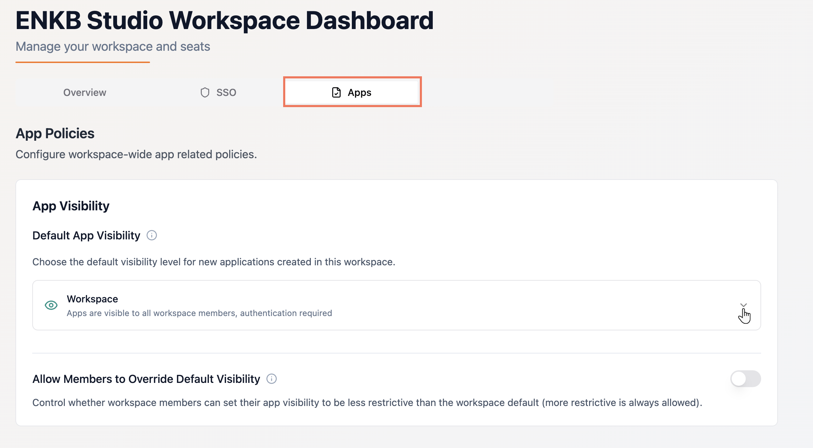Select the Apps tab label
The height and width of the screenshot is (448, 813).
pos(359,92)
